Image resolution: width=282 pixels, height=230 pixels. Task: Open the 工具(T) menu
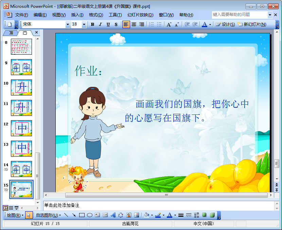click(x=115, y=15)
